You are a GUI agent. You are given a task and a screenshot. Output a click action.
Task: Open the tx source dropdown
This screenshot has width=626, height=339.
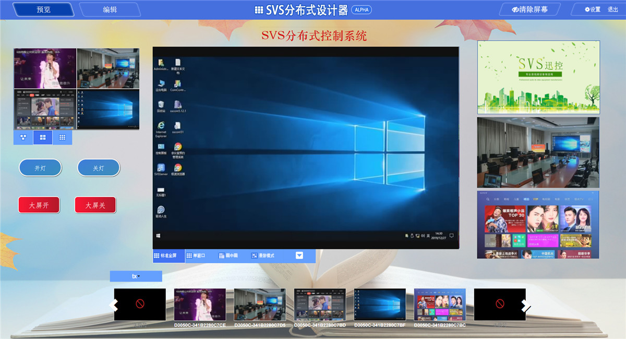(x=136, y=276)
